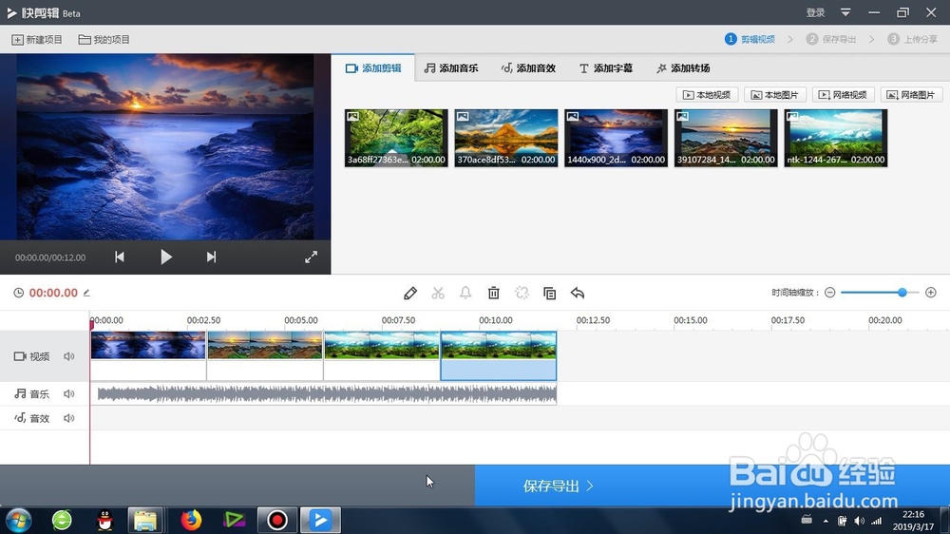950x534 pixels.
Task: Select the 370ace8df53 mountain thumbnail
Action: tap(506, 138)
